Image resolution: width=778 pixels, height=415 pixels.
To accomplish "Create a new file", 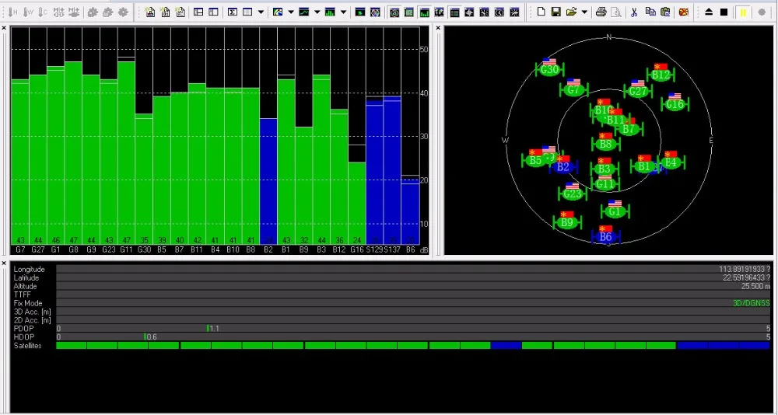I will click(541, 12).
